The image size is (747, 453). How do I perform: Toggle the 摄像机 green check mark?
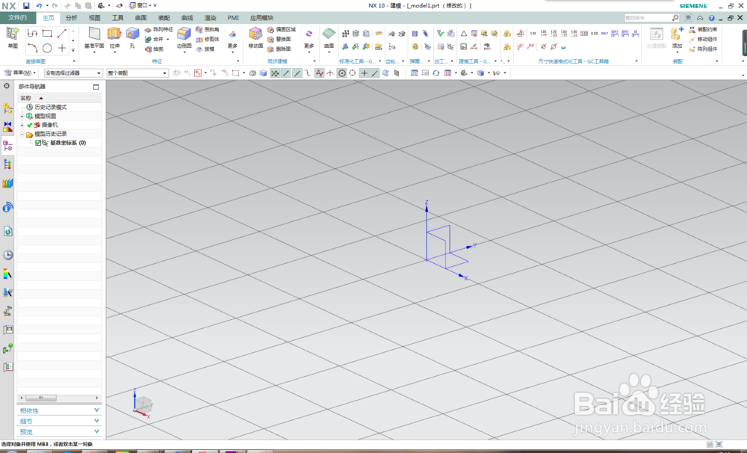[30, 125]
